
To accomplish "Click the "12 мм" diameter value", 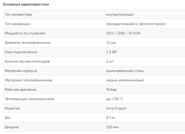I will (111, 43).
